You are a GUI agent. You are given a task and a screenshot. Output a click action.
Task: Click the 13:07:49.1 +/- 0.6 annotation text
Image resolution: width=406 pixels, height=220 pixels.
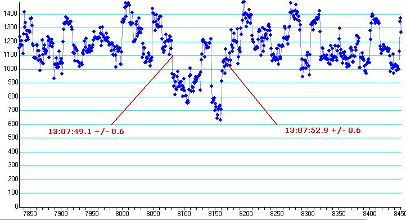(x=86, y=131)
